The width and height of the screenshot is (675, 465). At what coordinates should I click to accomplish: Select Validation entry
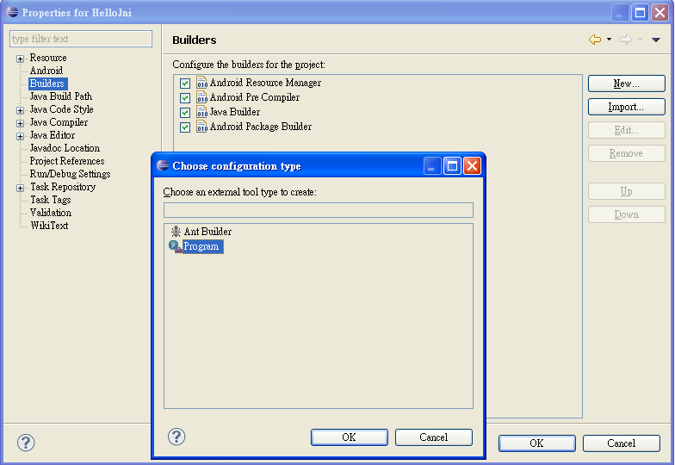[51, 212]
